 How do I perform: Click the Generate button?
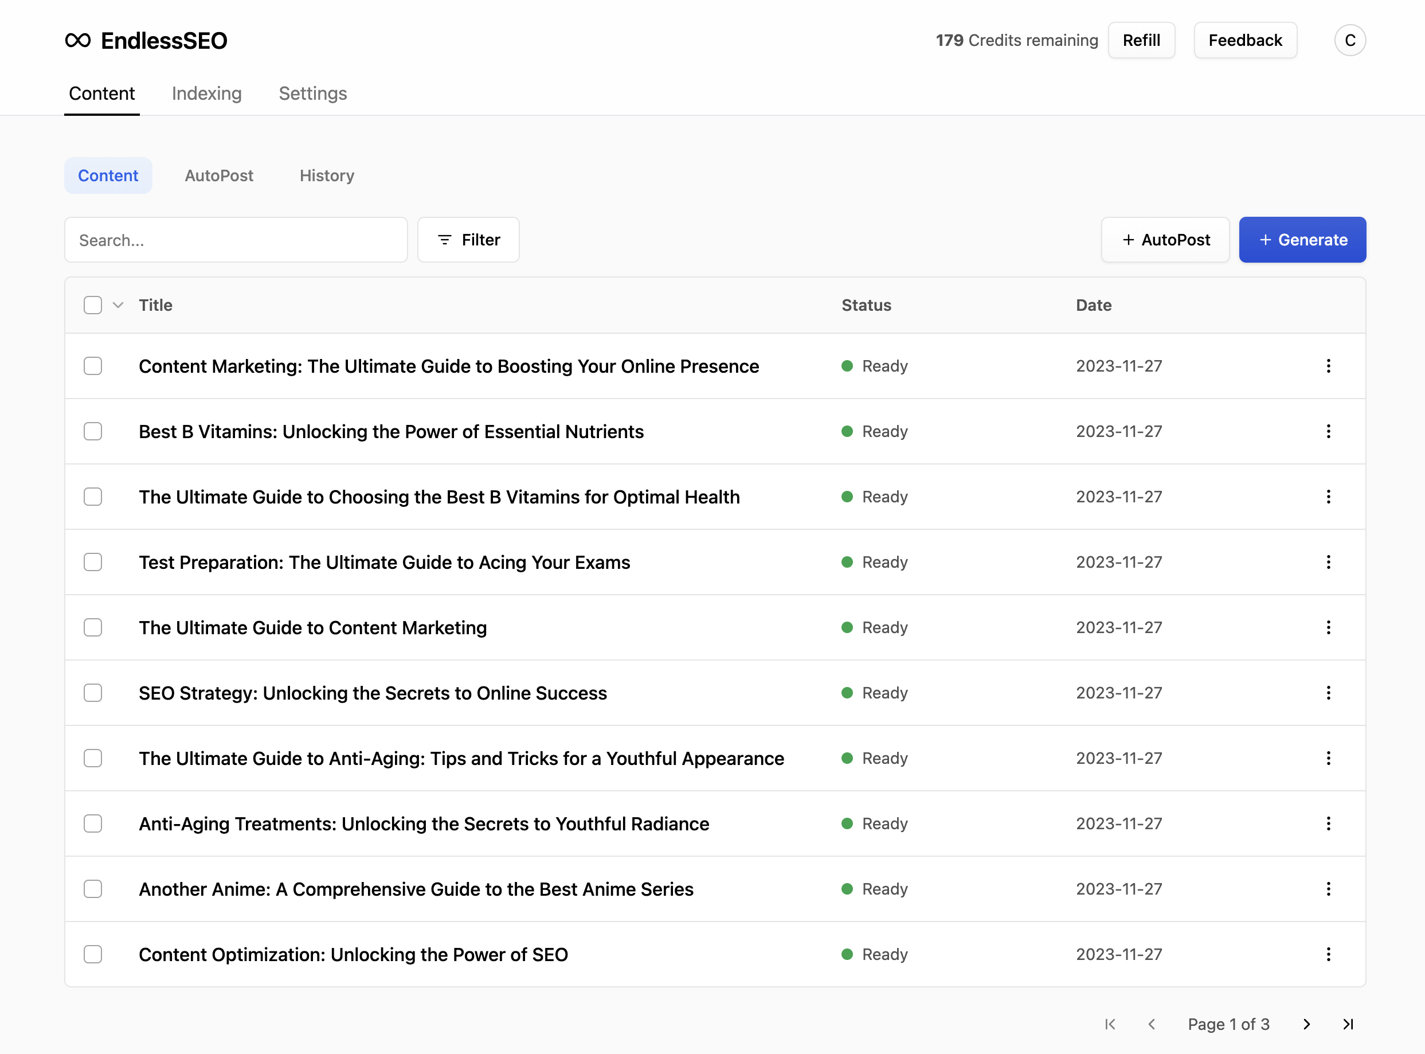pos(1302,240)
